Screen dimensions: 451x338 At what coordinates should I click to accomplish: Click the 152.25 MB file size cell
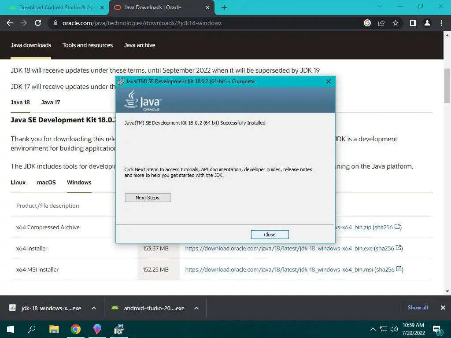(x=155, y=270)
